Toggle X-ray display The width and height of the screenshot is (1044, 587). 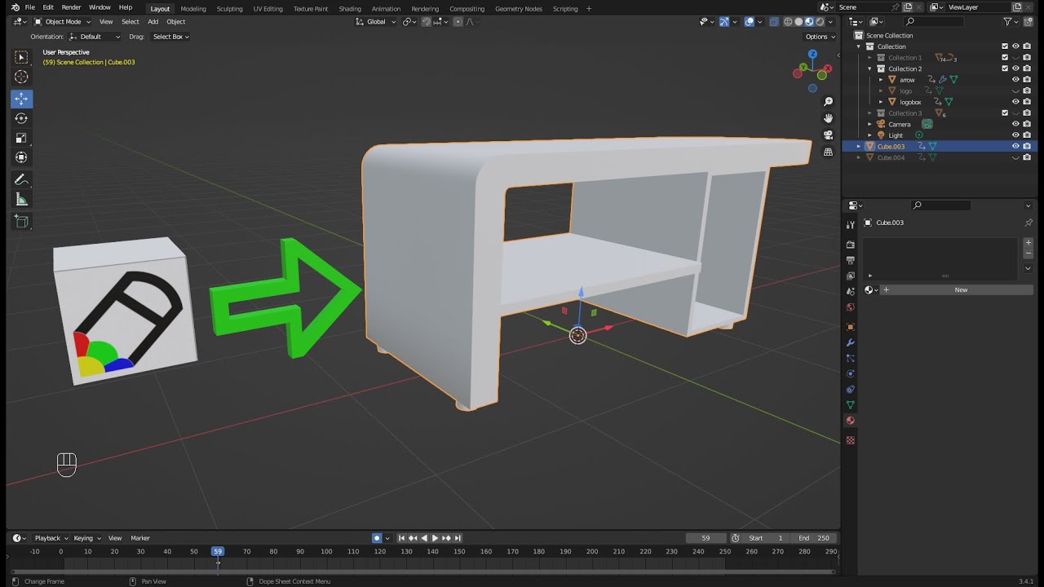click(774, 22)
